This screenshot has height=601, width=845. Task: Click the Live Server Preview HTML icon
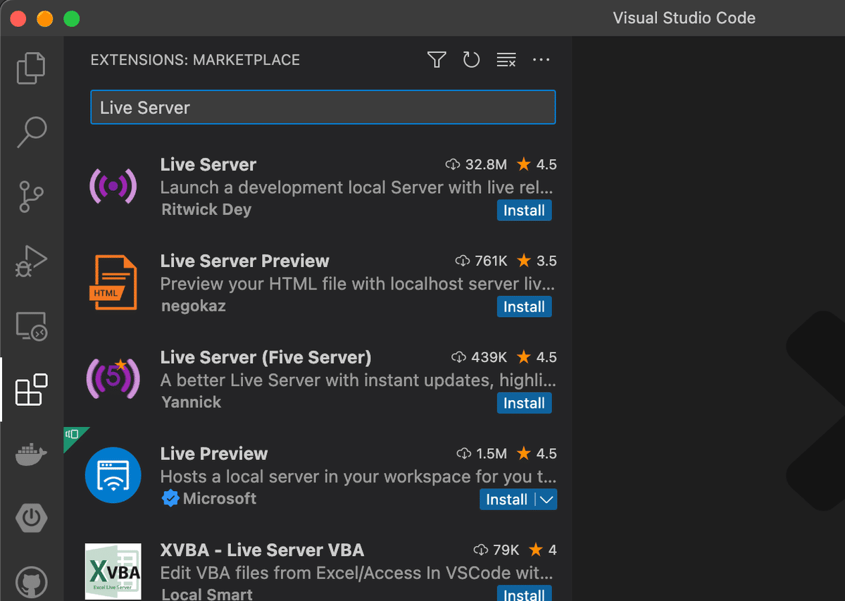[113, 283]
